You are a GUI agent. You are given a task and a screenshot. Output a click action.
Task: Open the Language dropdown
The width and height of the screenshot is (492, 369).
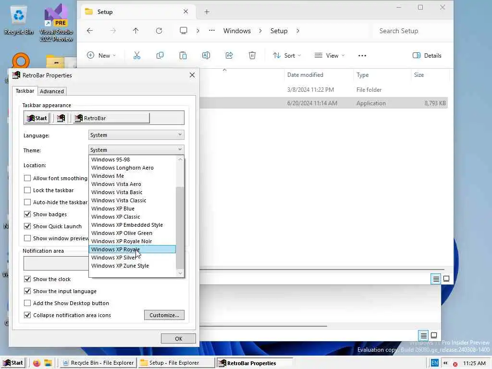[136, 135]
